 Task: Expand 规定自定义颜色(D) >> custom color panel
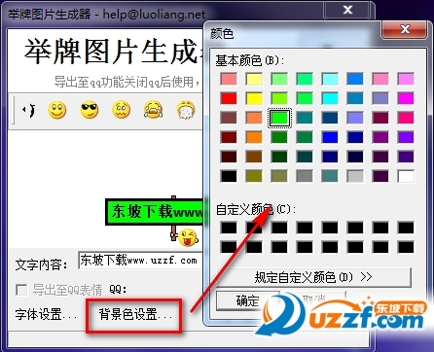(x=313, y=277)
